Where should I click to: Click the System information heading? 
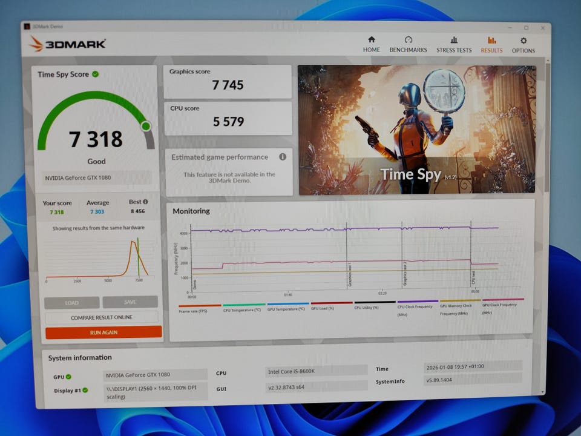pos(80,358)
